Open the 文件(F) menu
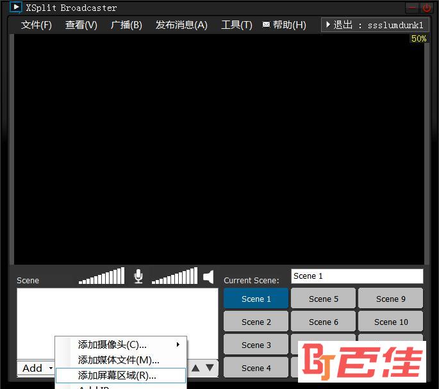The height and width of the screenshot is (389, 439). pyautogui.click(x=37, y=25)
